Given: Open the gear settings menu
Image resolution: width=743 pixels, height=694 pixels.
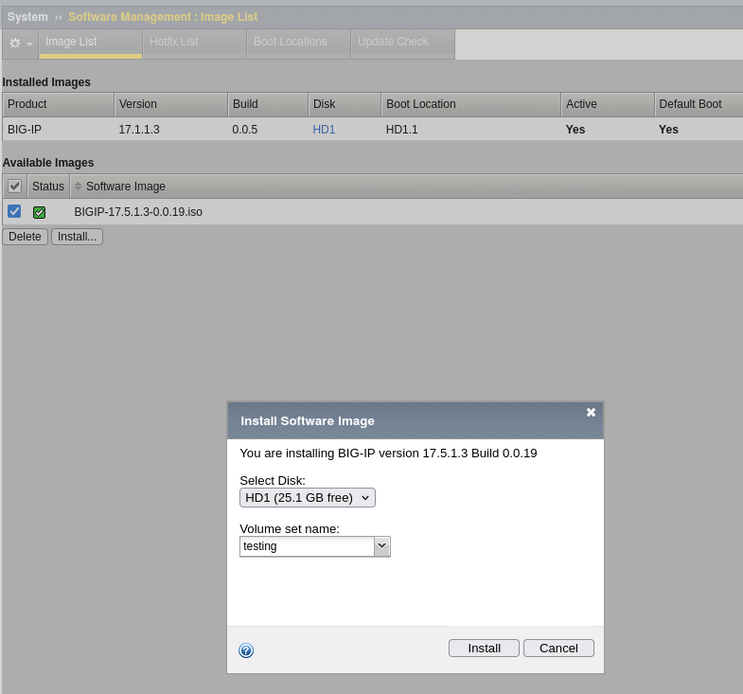Looking at the screenshot, I should [21, 44].
